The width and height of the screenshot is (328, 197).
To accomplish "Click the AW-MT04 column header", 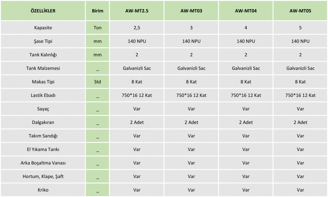I will coord(246,11).
